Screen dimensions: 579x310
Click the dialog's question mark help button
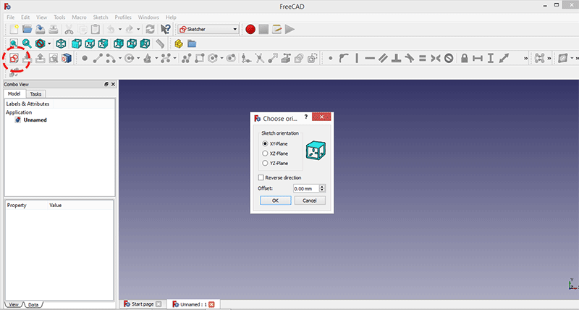pos(305,117)
